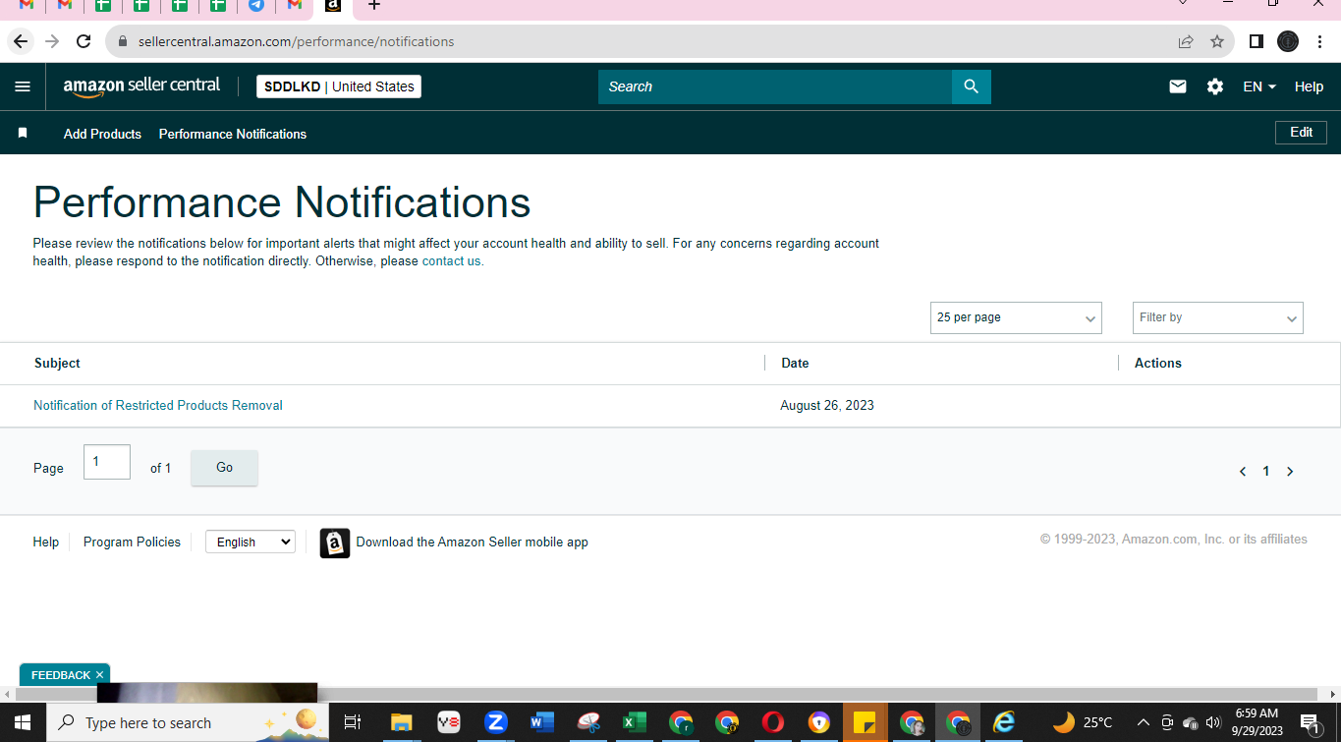
Task: Click the share page icon in address bar
Action: click(1186, 41)
